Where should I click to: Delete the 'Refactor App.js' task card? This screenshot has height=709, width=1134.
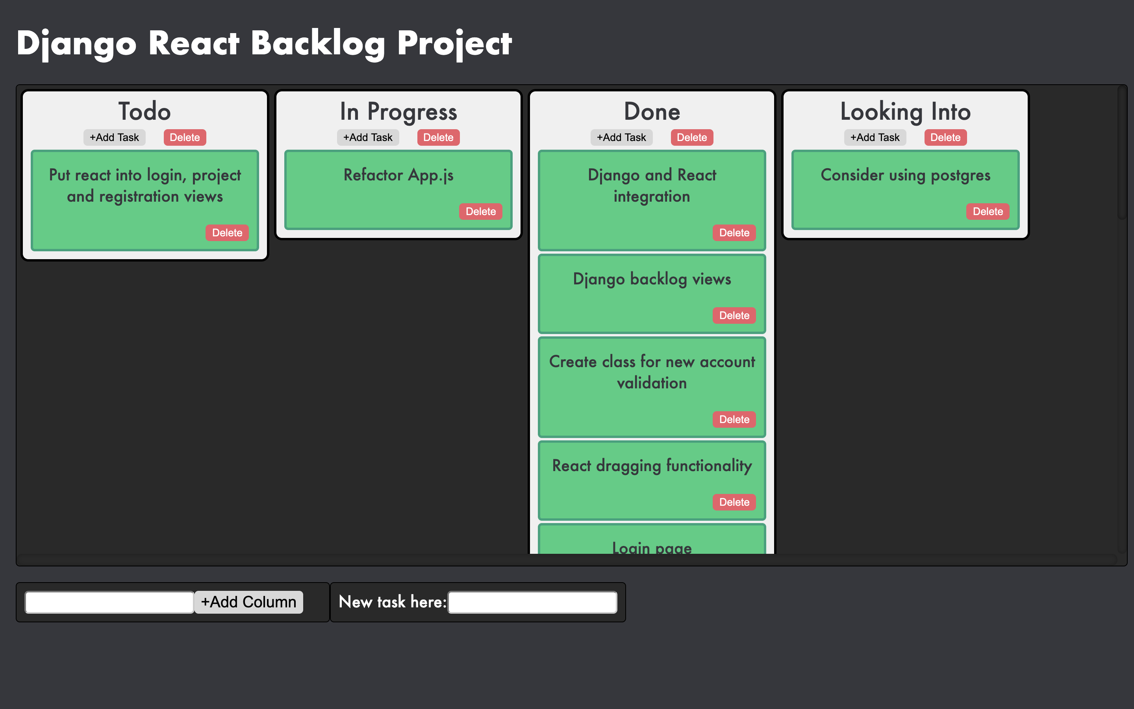[480, 212]
